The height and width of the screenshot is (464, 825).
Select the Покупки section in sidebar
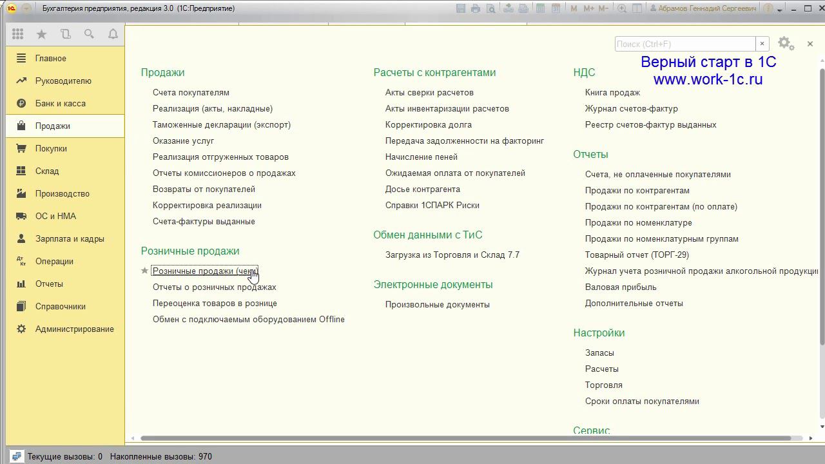[51, 148]
